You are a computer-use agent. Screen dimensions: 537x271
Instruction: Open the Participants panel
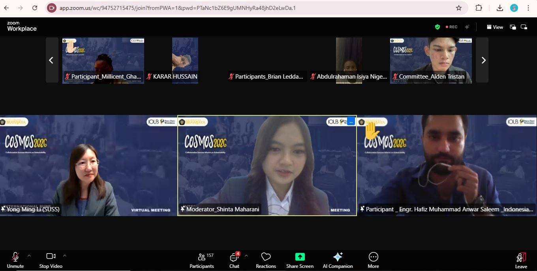202,260
